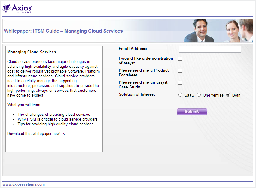The width and height of the screenshot is (256, 188).
Task: Select the Both radio button
Action: 228,95
